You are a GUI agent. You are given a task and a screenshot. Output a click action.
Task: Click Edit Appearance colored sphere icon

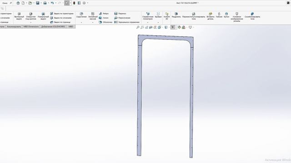179,27
